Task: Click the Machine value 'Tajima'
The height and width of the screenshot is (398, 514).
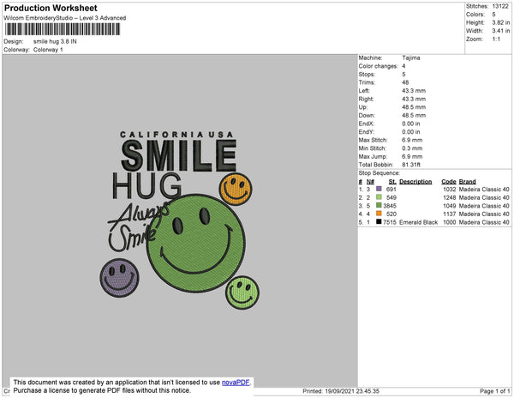Action: (x=411, y=57)
